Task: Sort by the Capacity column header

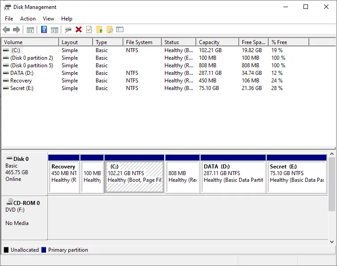Action: pyautogui.click(x=218, y=42)
